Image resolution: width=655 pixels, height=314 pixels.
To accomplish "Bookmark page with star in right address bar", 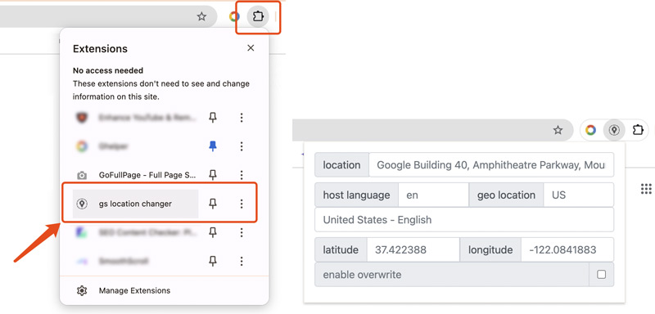I will [558, 131].
